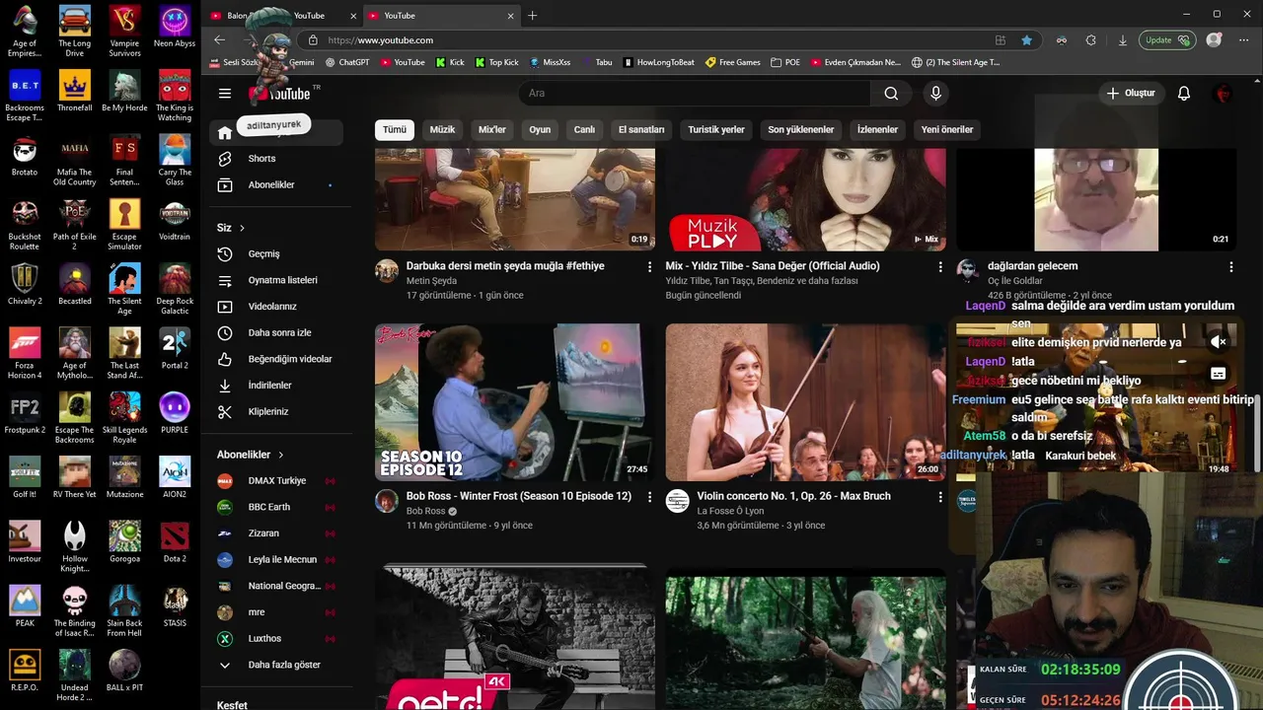
Task: Select the Mix'ler filter chip
Action: point(492,129)
